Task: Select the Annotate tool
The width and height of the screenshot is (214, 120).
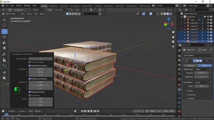Action: [4, 54]
